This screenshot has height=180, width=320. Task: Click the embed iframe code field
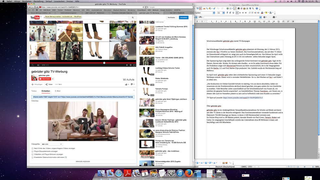click(x=83, y=97)
